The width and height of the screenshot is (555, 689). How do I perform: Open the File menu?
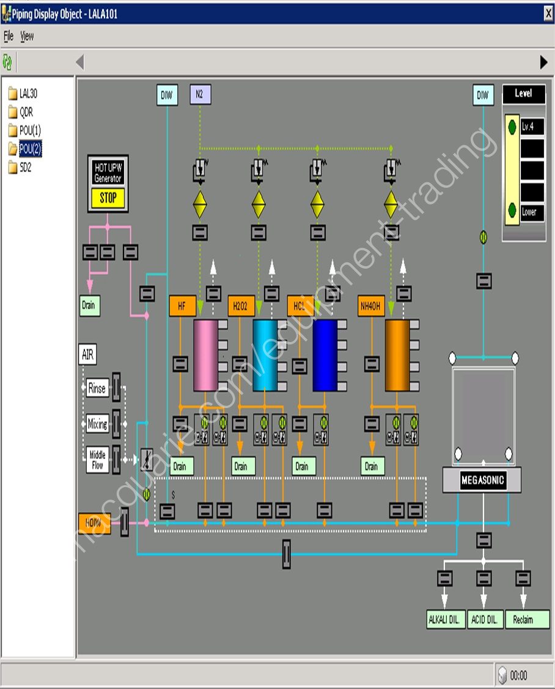point(9,36)
